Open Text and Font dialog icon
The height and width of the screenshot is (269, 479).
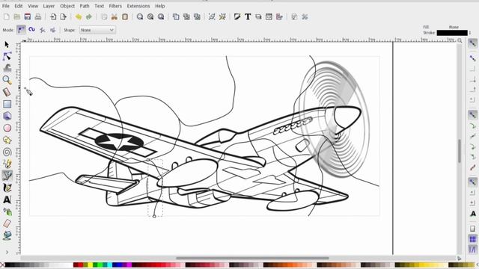(248, 16)
